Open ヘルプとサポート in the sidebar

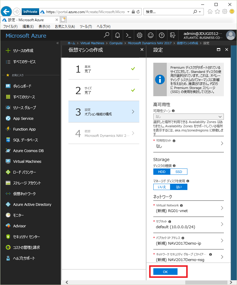point(20,258)
